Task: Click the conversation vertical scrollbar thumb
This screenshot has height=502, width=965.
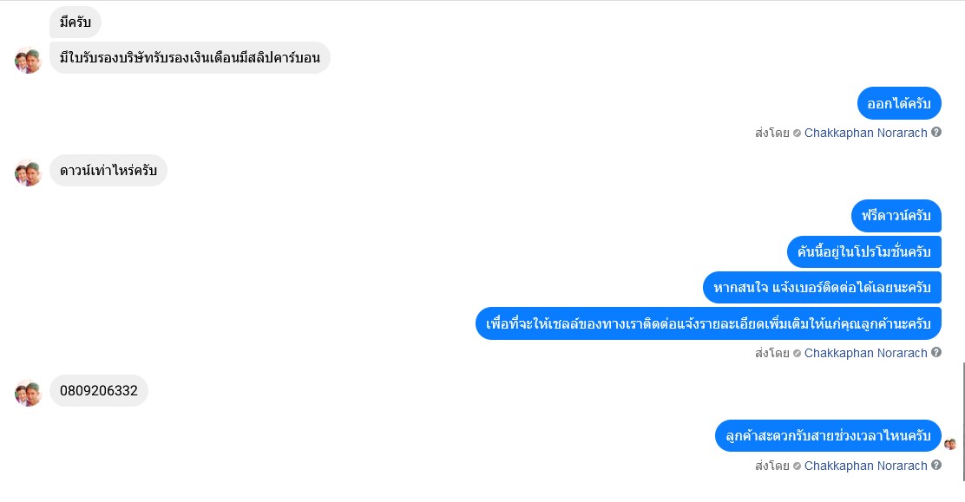Action: pyautogui.click(x=963, y=421)
